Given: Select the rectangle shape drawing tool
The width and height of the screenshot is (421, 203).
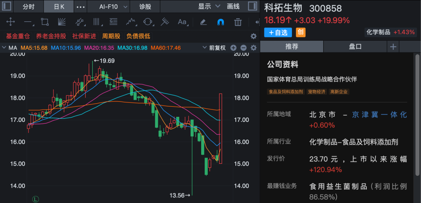Looking at the screenshot, I should point(44,22).
